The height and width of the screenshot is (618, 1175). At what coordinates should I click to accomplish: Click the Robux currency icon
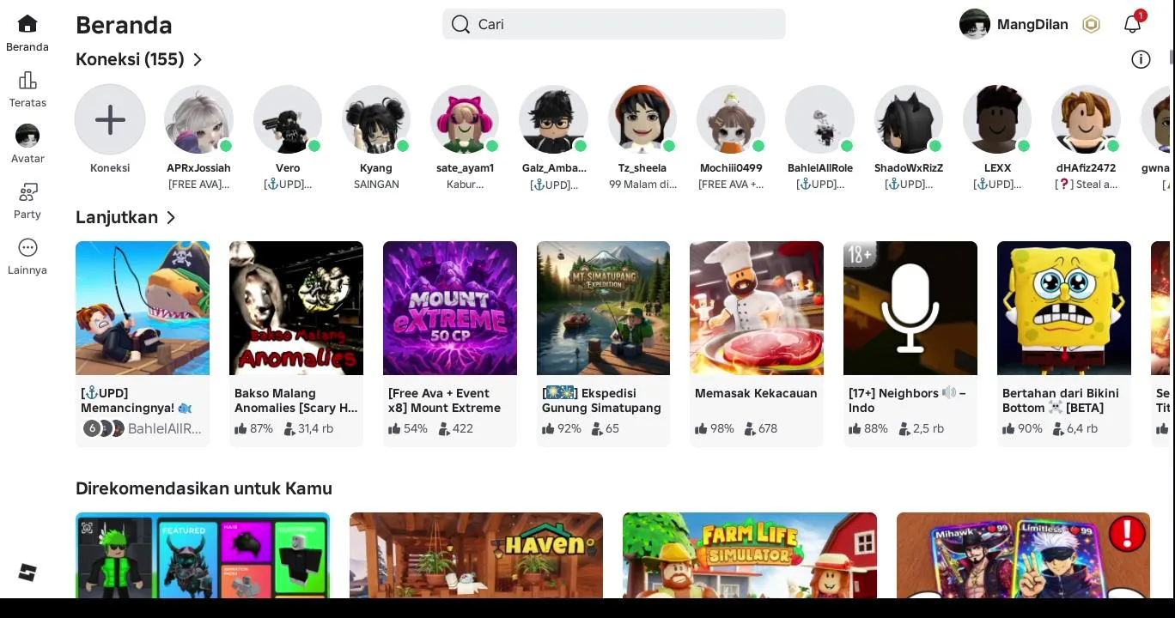tap(1091, 24)
